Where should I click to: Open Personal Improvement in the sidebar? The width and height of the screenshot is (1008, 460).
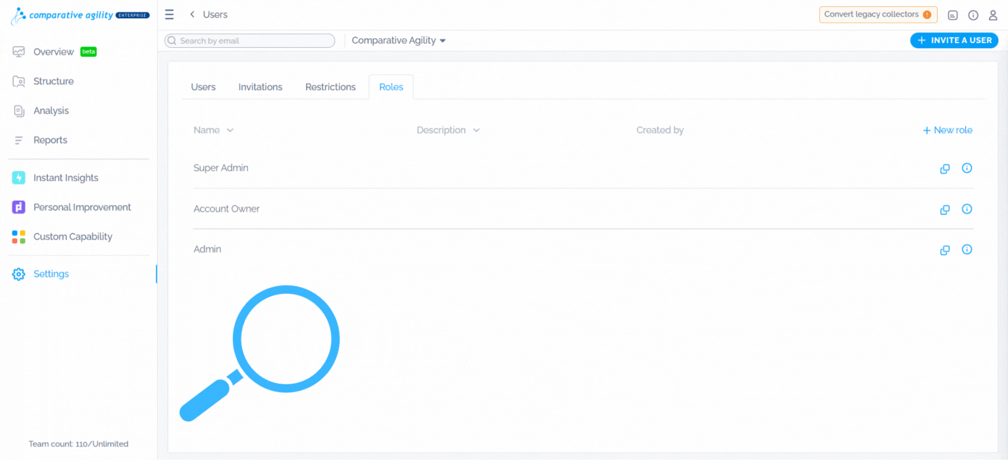pyautogui.click(x=82, y=207)
